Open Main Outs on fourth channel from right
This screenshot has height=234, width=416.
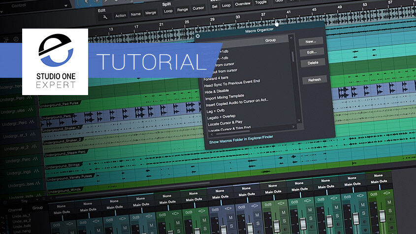click(x=299, y=189)
